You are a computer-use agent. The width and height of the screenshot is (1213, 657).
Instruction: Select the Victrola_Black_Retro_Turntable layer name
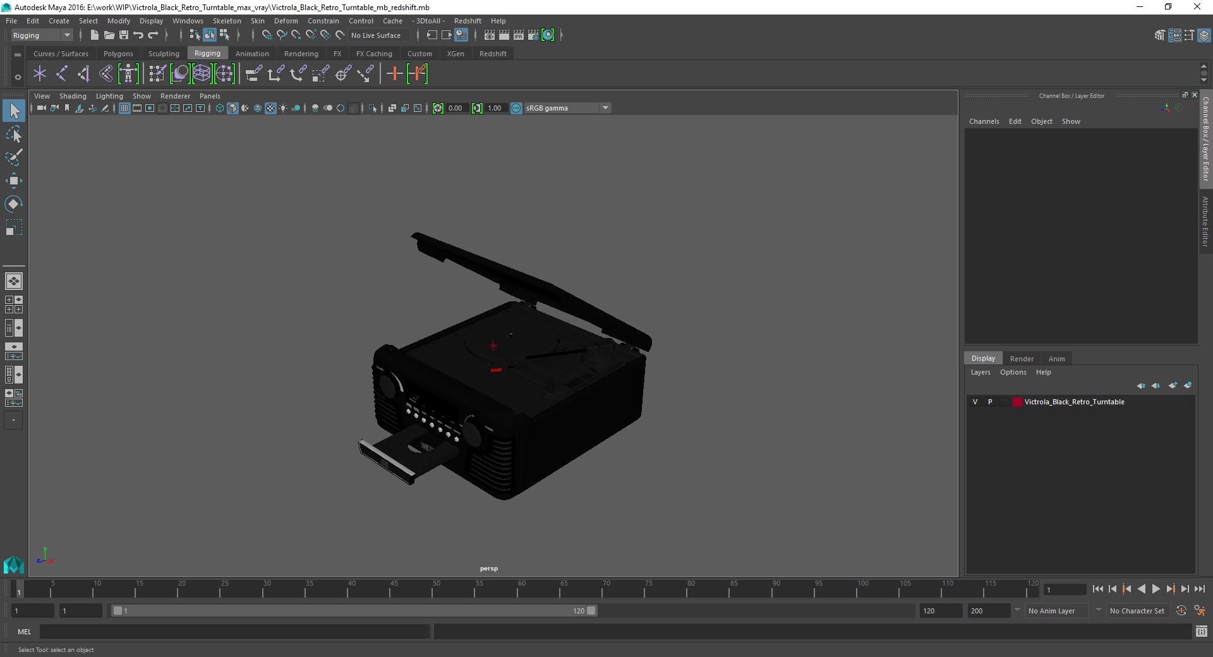(1074, 402)
